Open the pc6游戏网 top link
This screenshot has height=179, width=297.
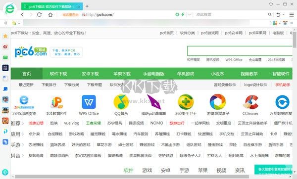(210, 33)
